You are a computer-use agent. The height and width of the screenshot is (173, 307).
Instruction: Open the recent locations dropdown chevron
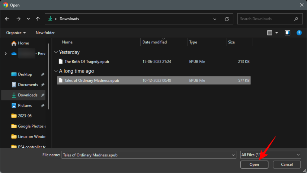(28, 19)
